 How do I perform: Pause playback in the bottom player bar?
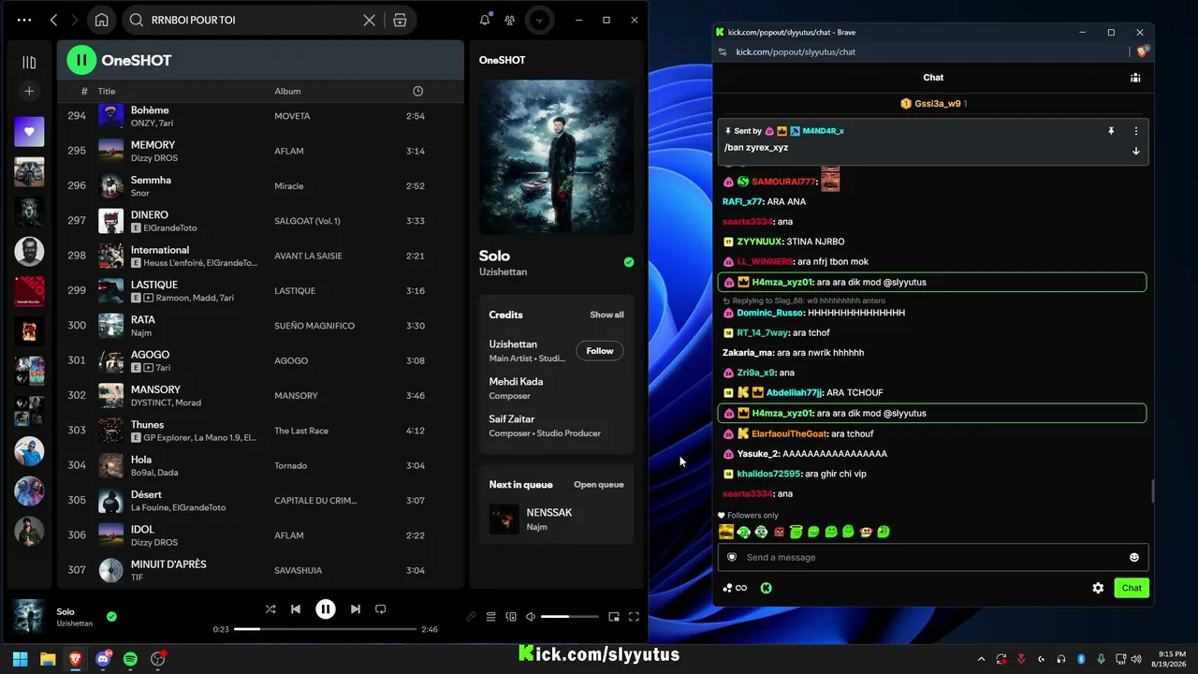click(325, 609)
